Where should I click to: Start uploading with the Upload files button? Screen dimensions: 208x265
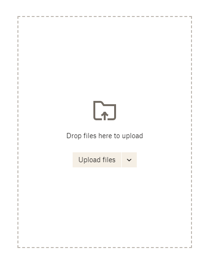point(97,160)
